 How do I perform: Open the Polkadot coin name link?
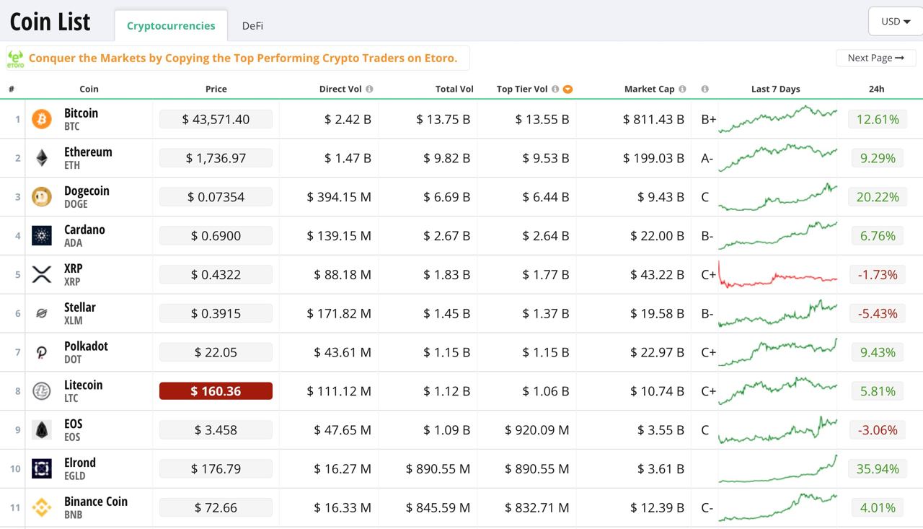click(86, 346)
